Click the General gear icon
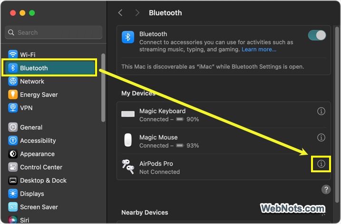Viewport: 341px width, 224px height. [13, 127]
